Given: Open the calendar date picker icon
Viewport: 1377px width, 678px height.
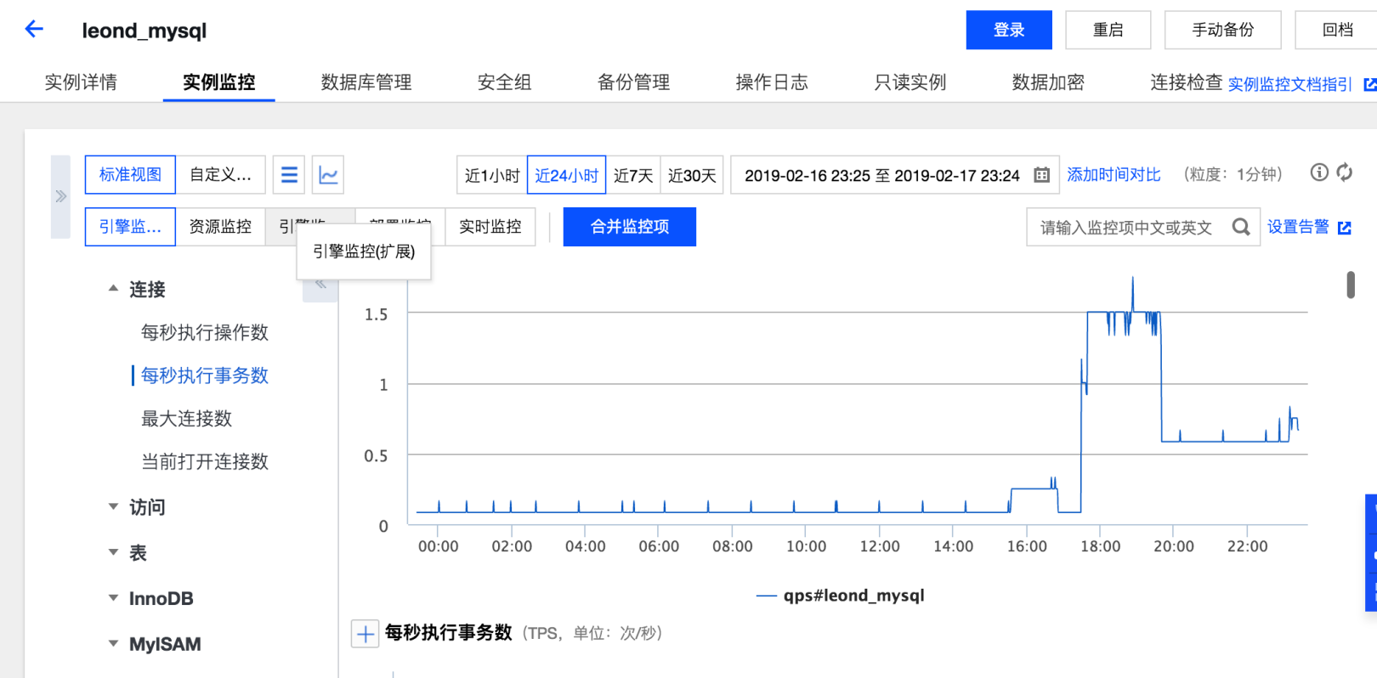Looking at the screenshot, I should [x=1041, y=175].
